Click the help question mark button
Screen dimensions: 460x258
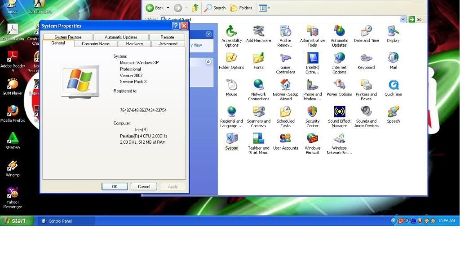pyautogui.click(x=176, y=26)
